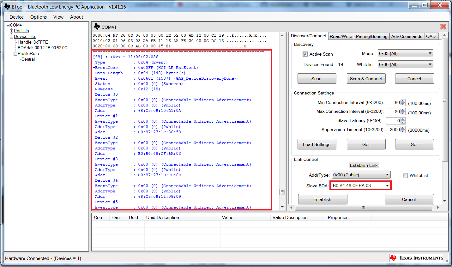This screenshot has height=267, width=452.
Task: Switch to the Read/Write tab
Action: coord(341,36)
